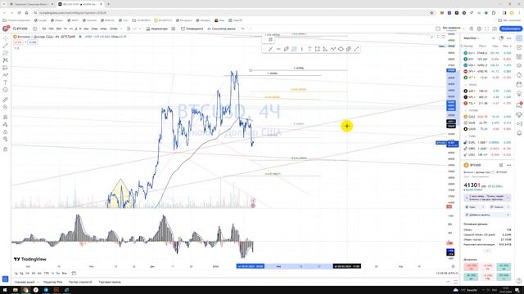Open the Strategy Tester tab
Viewport: 524px width, 294px height.
[80, 282]
